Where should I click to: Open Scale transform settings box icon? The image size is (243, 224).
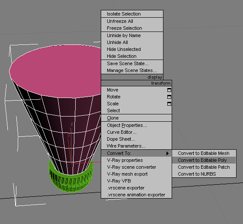pyautogui.click(x=169, y=104)
